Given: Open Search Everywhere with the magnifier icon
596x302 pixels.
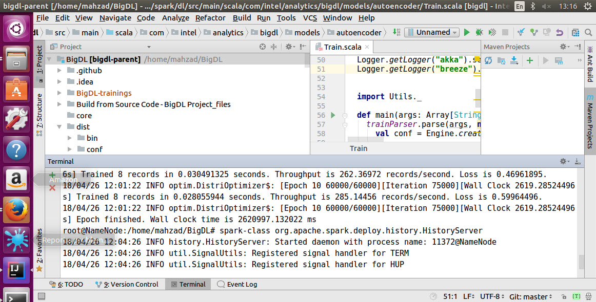Looking at the screenshot, I should [588, 32].
